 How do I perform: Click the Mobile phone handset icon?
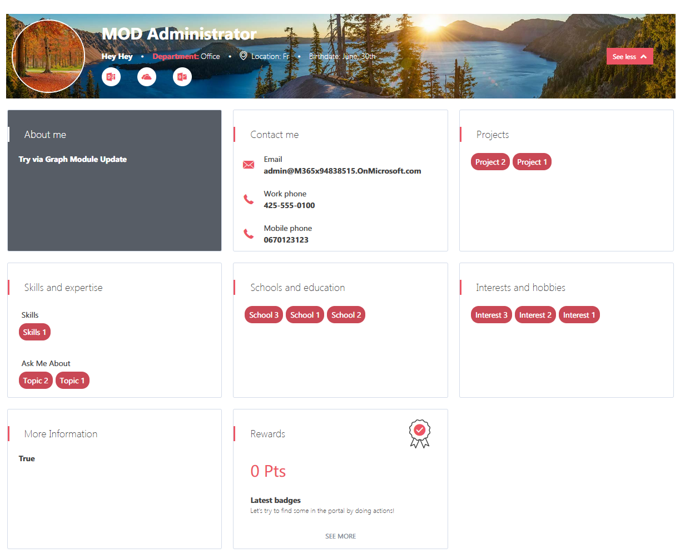click(249, 234)
